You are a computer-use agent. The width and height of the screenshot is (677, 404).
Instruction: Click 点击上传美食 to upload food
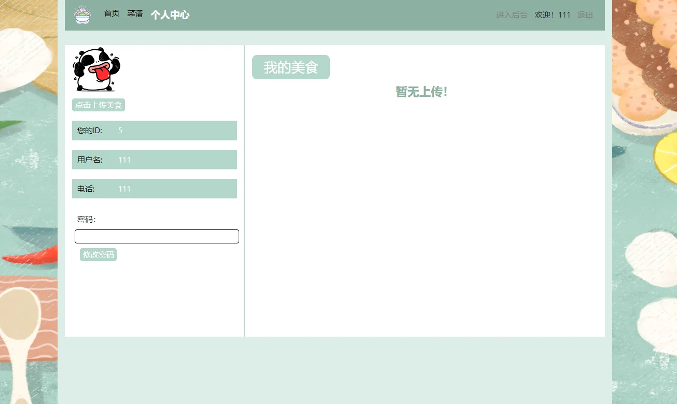[x=98, y=105]
